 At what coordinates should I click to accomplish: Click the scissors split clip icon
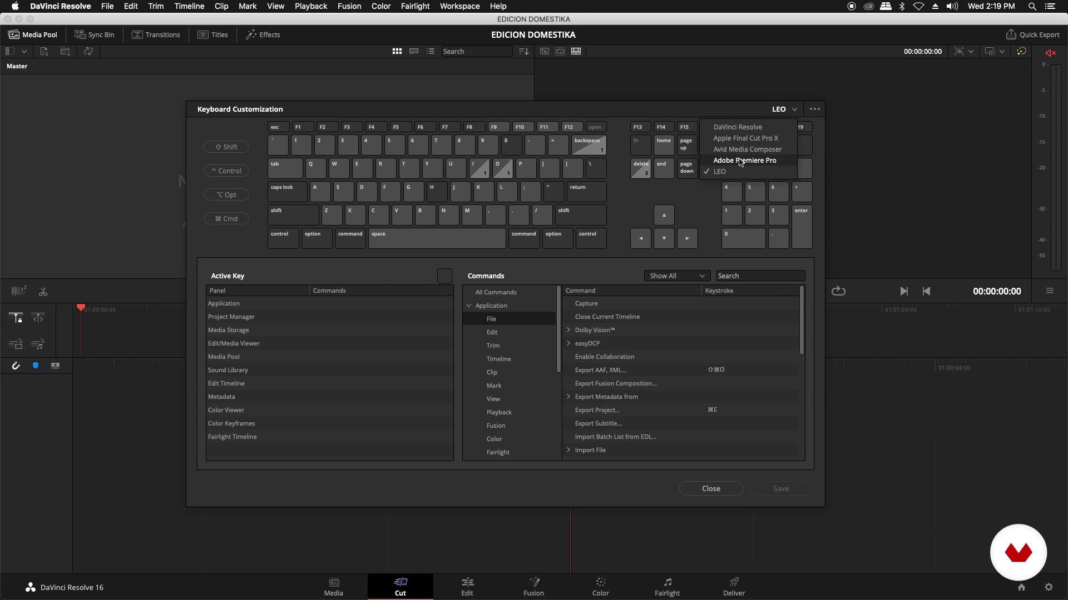click(x=43, y=292)
